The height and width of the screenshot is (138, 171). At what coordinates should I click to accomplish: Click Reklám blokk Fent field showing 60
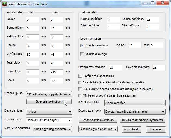[57, 37]
